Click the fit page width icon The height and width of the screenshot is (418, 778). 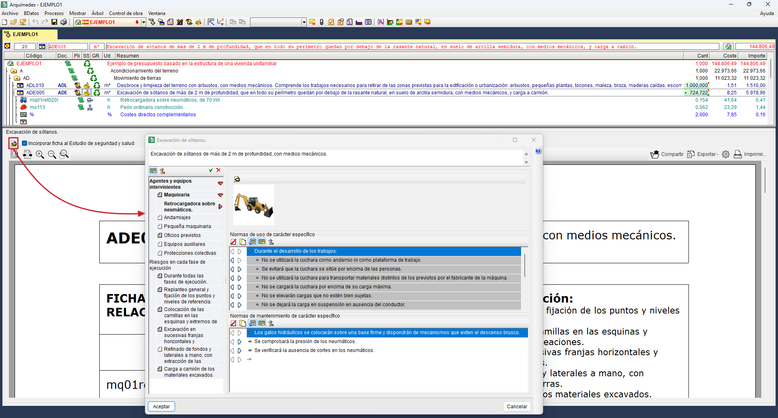coord(28,154)
